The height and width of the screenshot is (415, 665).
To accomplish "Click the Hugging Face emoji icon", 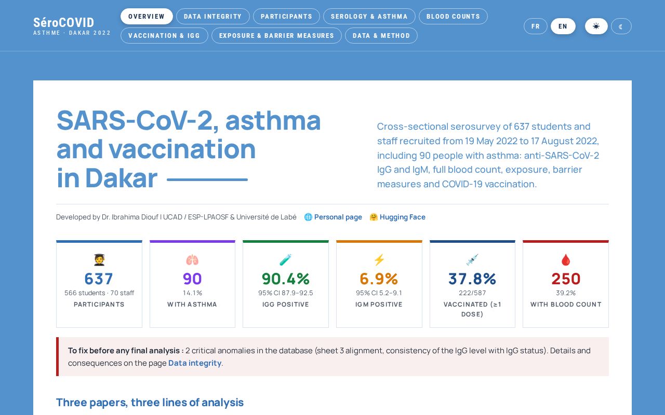I will click(x=374, y=217).
